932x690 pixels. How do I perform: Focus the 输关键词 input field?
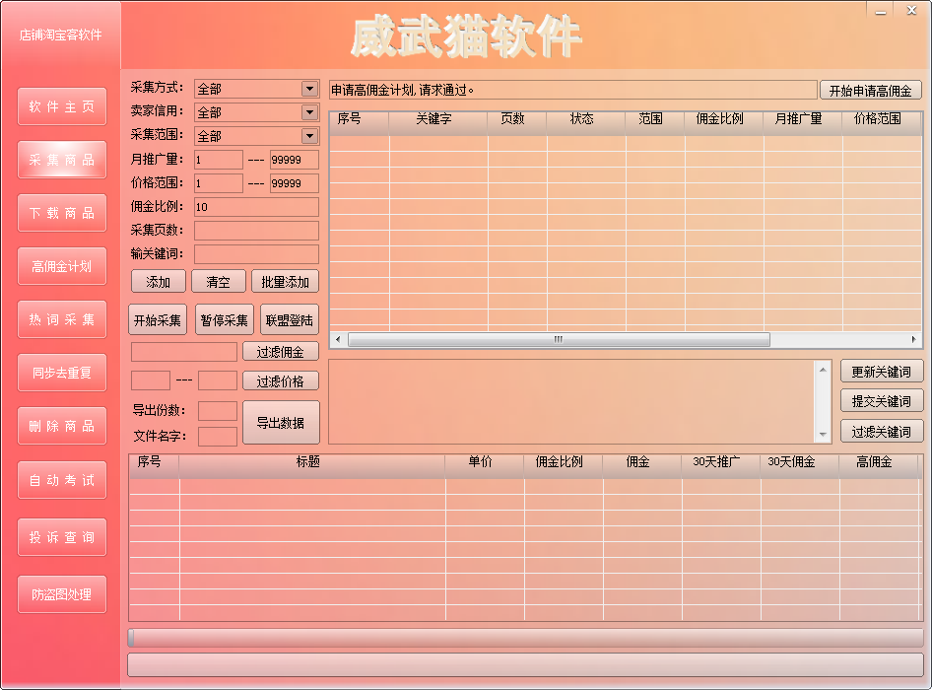tap(256, 254)
